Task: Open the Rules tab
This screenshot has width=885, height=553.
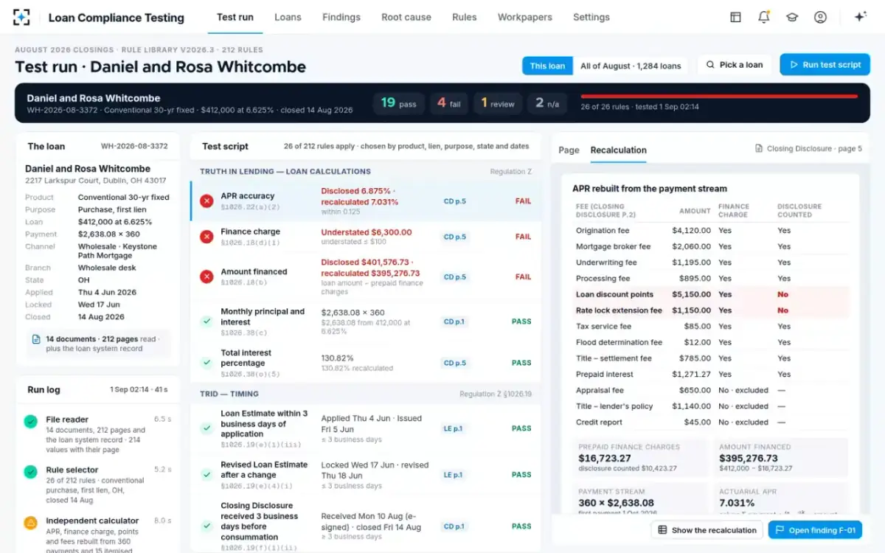Action: 465,17
